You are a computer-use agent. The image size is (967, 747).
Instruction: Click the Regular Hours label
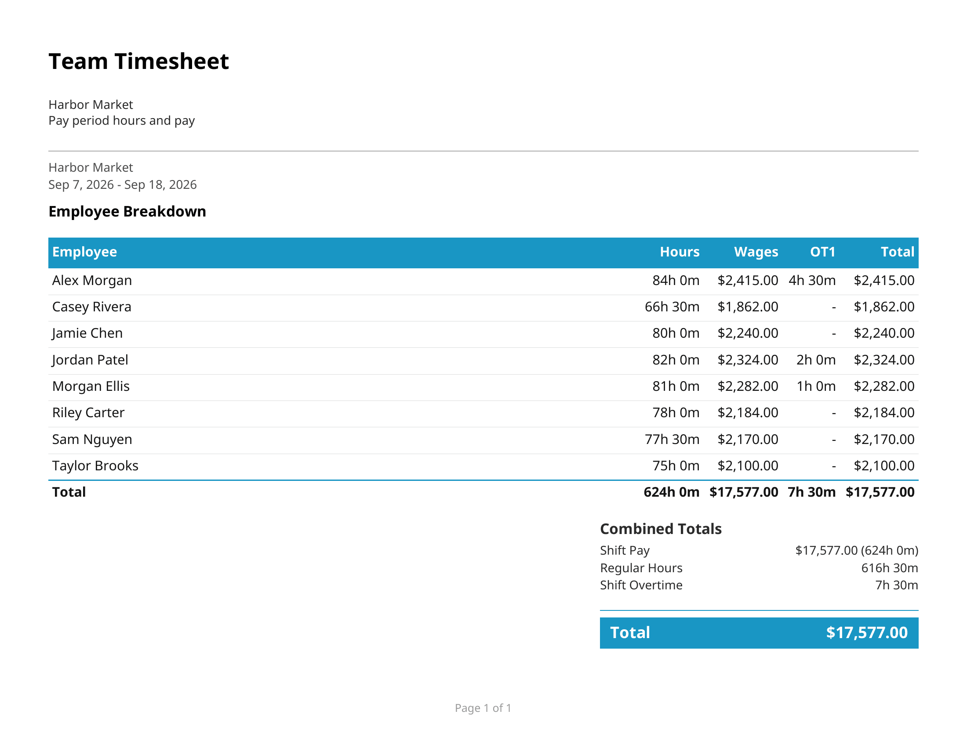click(641, 568)
